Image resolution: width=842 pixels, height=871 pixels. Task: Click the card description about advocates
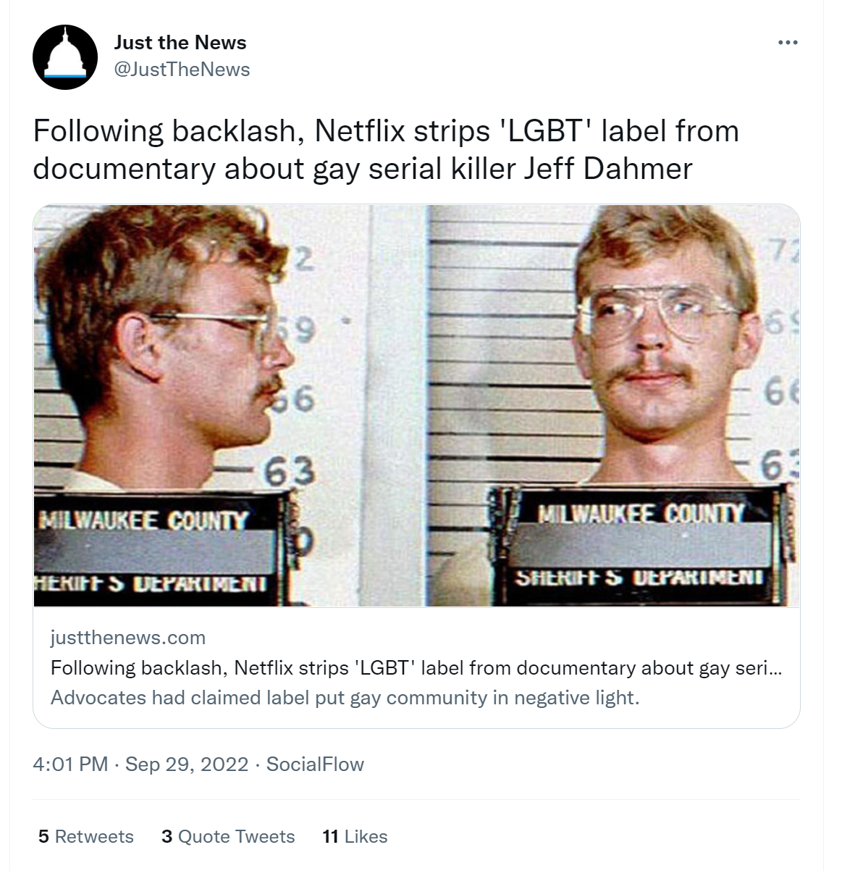click(345, 698)
